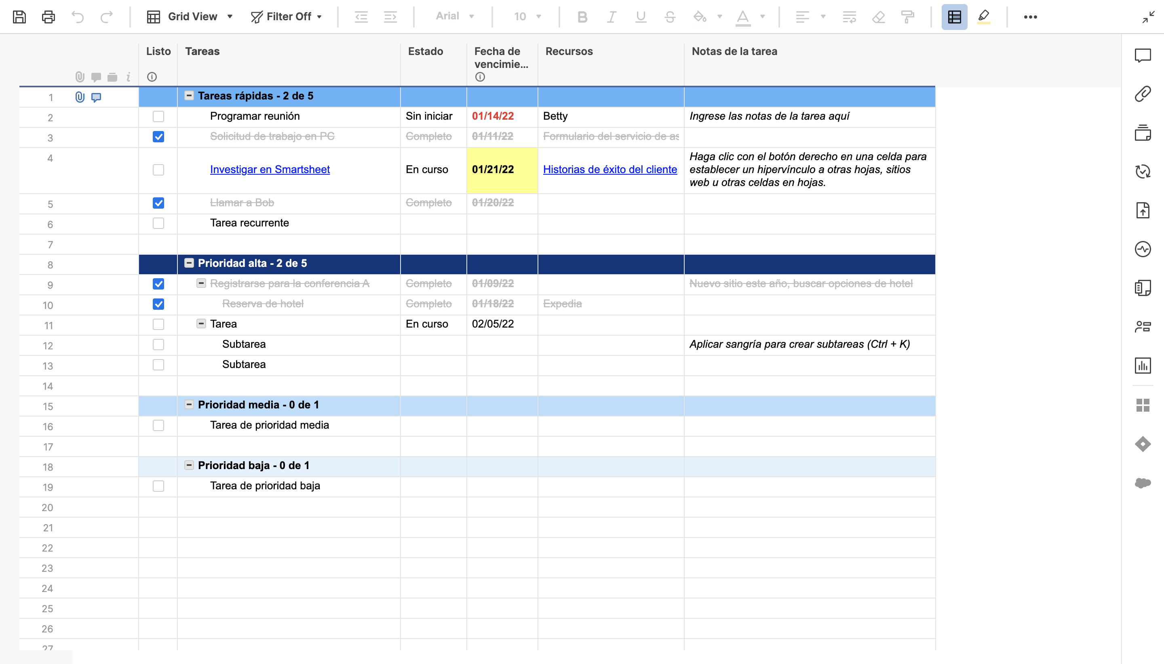Click the Conditional Formatting grid icon
This screenshot has height=664, width=1164.
click(x=954, y=17)
